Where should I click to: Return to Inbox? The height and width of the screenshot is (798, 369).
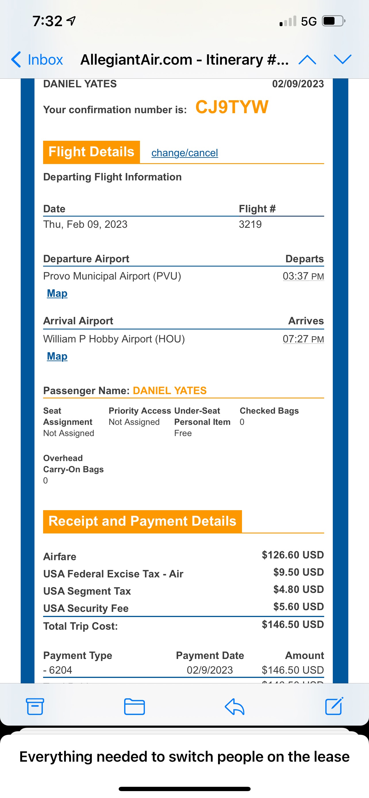[45, 59]
